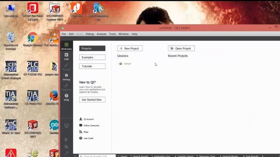Open the grayed-out Build menu

pos(80,34)
